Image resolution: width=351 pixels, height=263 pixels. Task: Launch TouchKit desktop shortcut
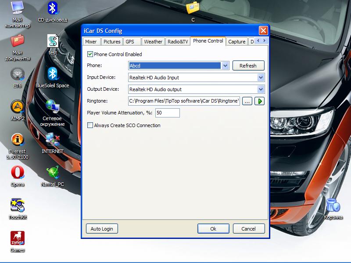(x=18, y=205)
